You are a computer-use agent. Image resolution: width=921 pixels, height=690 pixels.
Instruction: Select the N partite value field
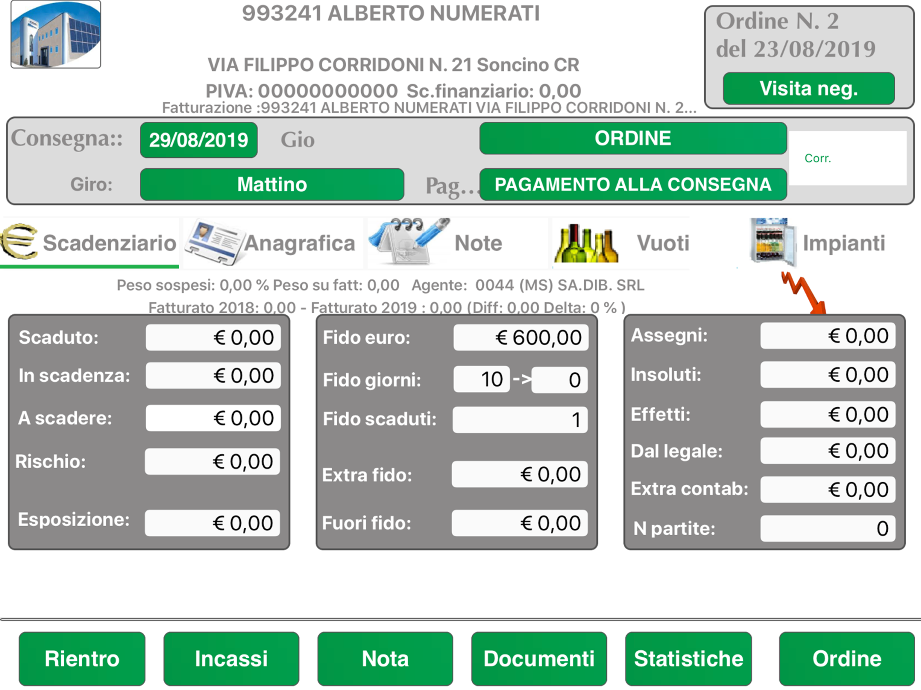[x=828, y=529]
